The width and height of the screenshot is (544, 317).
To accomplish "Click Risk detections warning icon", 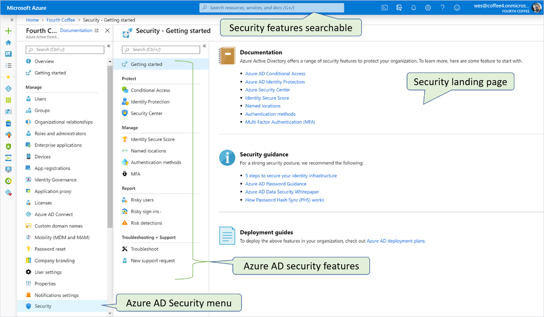I will [x=125, y=223].
